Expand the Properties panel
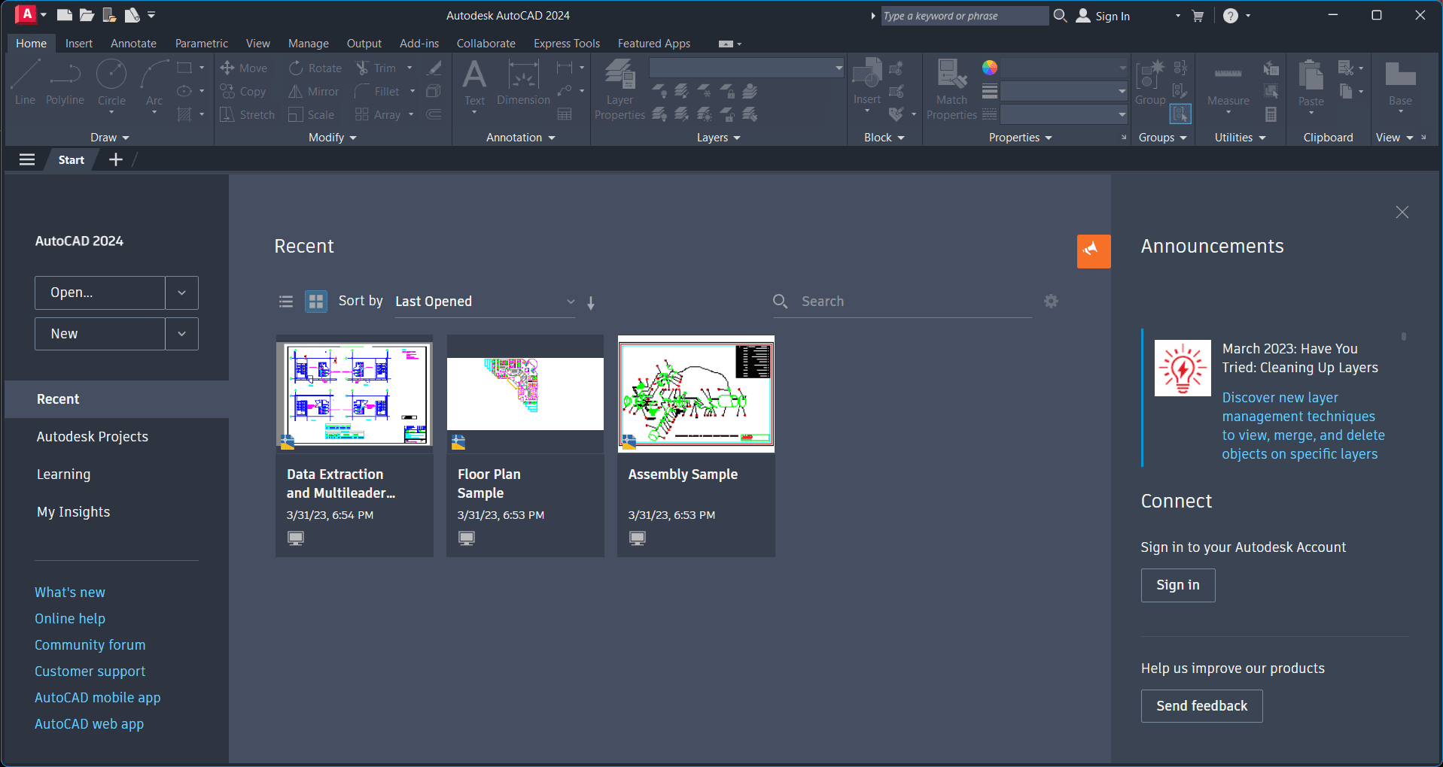This screenshot has height=767, width=1443. tap(1021, 138)
